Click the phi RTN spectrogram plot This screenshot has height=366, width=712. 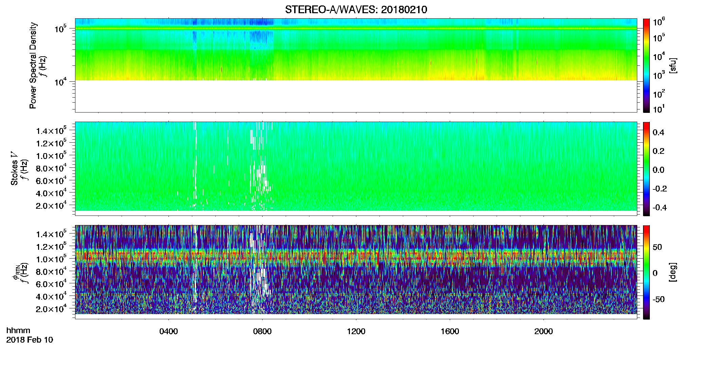point(356,272)
